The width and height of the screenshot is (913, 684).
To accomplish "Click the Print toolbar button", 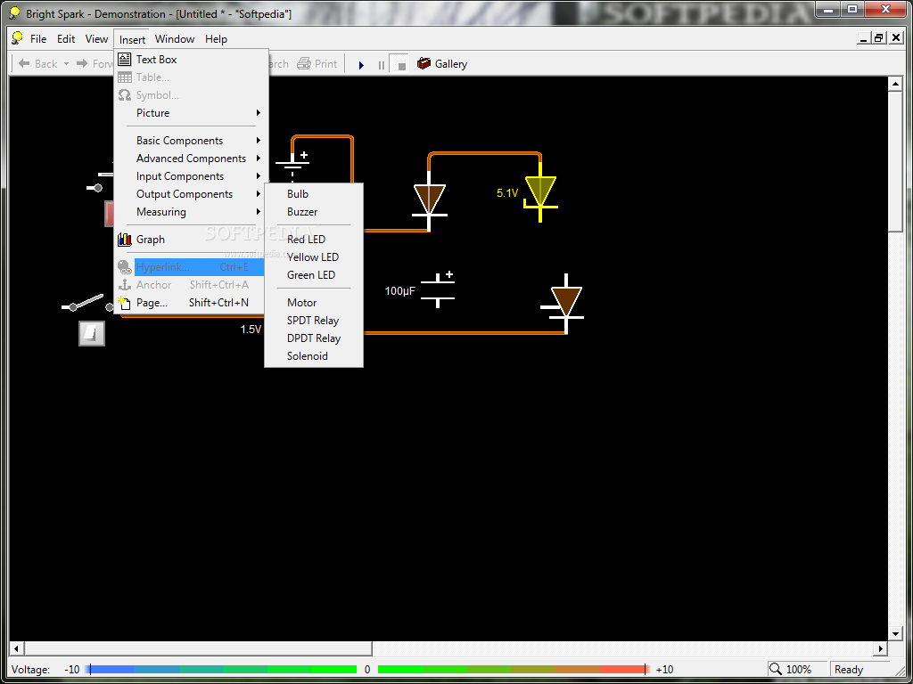I will click(317, 64).
